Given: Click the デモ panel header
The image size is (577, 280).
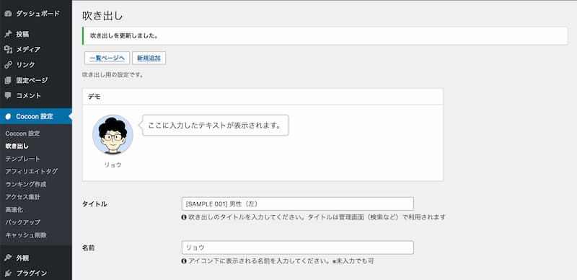Looking at the screenshot, I should (263, 97).
